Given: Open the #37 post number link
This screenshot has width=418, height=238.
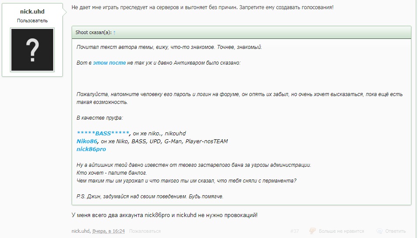Looking at the screenshot, I should (294, 231).
